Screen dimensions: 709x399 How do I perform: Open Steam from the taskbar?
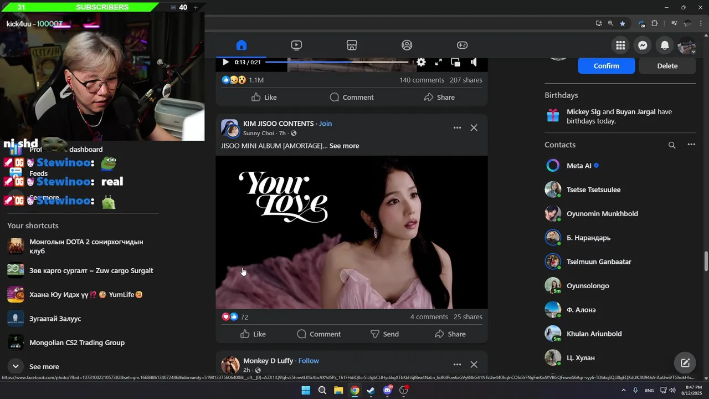(371, 390)
